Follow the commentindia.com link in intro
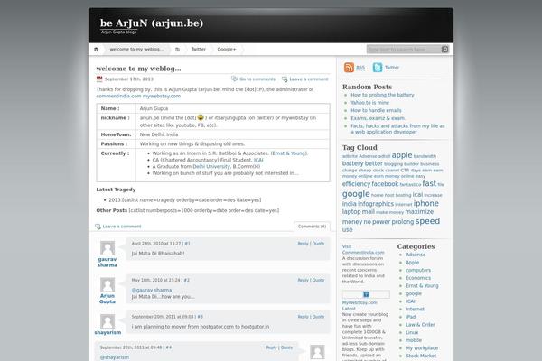Viewport: 542px width, 361px height. click(119, 96)
